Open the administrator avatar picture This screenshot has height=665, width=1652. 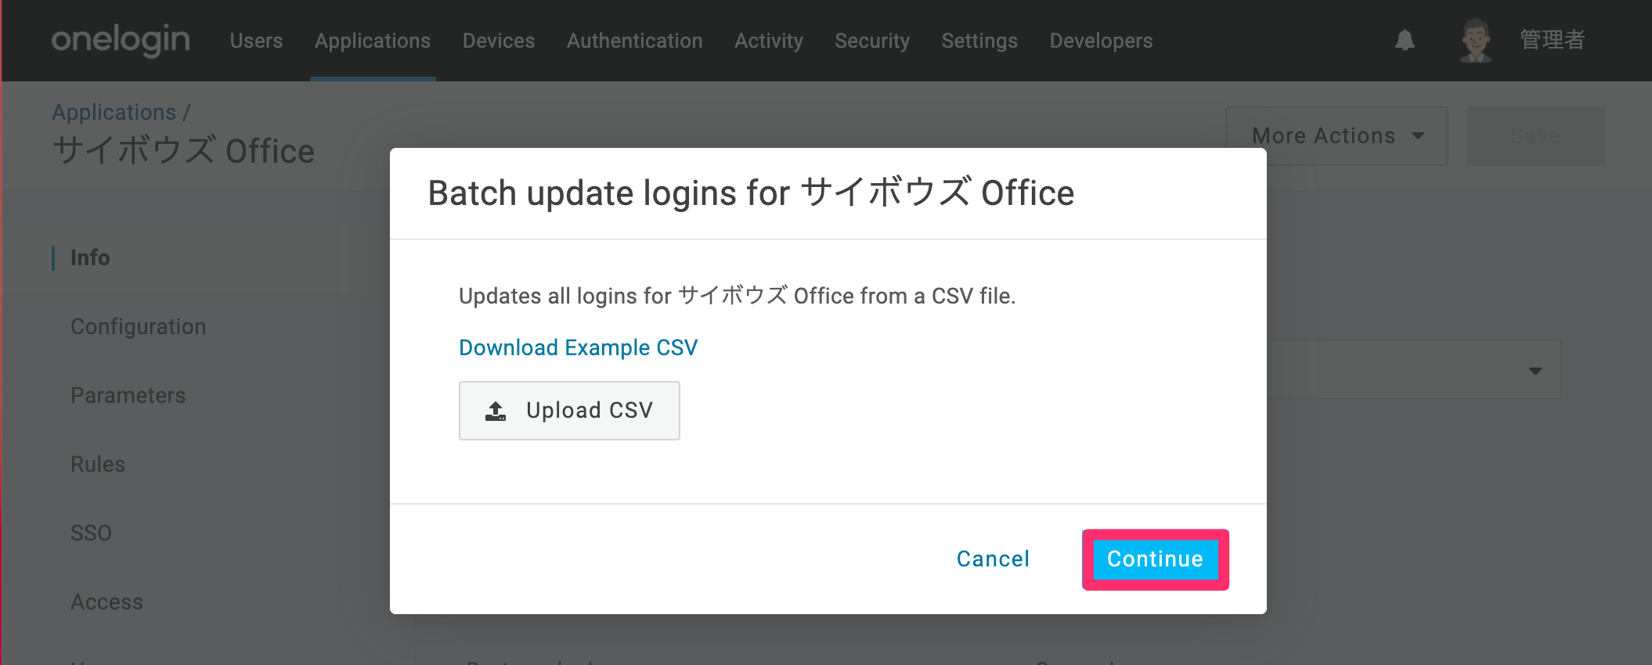(x=1476, y=40)
